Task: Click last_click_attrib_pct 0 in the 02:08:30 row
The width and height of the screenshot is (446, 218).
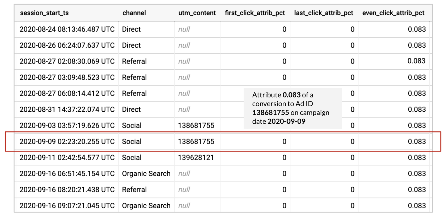Action: pos(352,61)
